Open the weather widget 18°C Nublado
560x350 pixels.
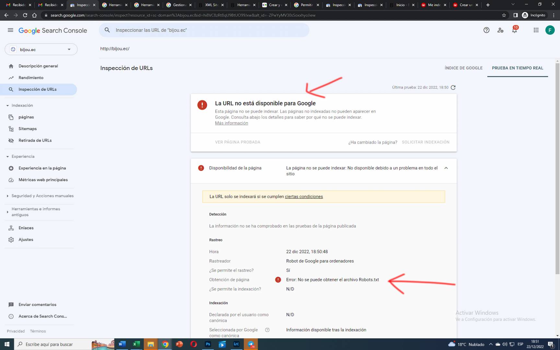coord(466,344)
